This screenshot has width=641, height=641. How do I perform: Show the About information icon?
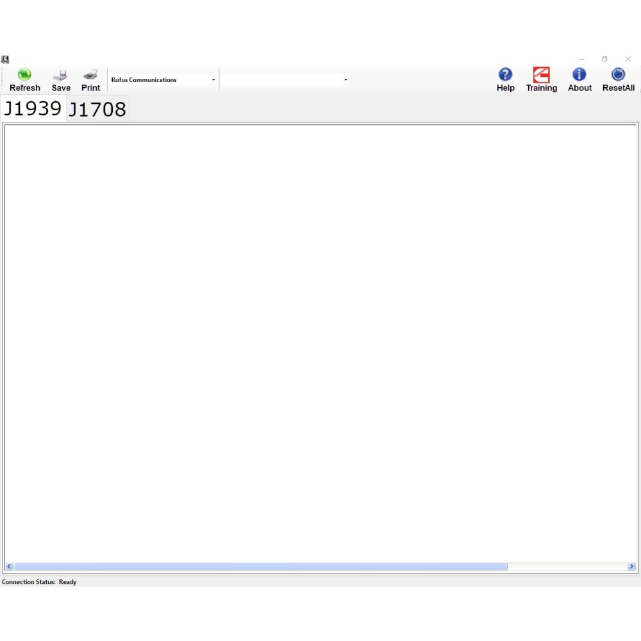click(x=579, y=75)
